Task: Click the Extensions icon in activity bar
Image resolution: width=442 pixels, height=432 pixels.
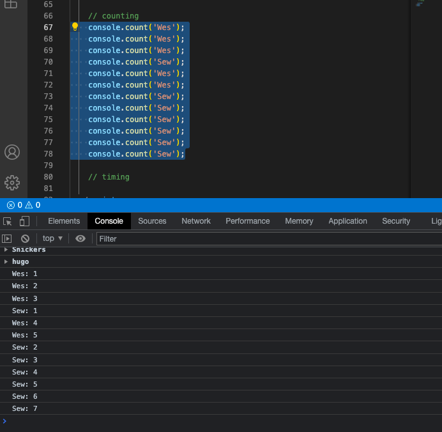Action: [11, 4]
